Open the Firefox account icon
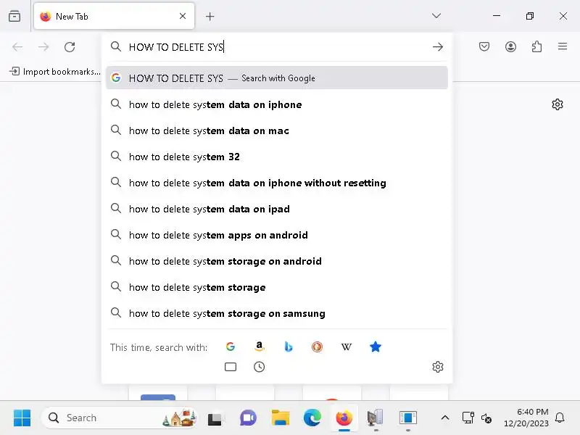Viewport: 580px width, 435px height. click(x=510, y=46)
